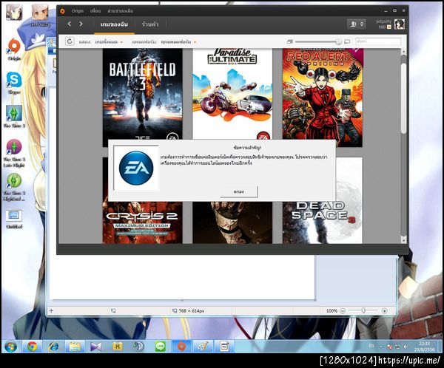Click the EN language indicator in taskbar
Screen dimensions: 444x368
pyautogui.click(x=371, y=346)
